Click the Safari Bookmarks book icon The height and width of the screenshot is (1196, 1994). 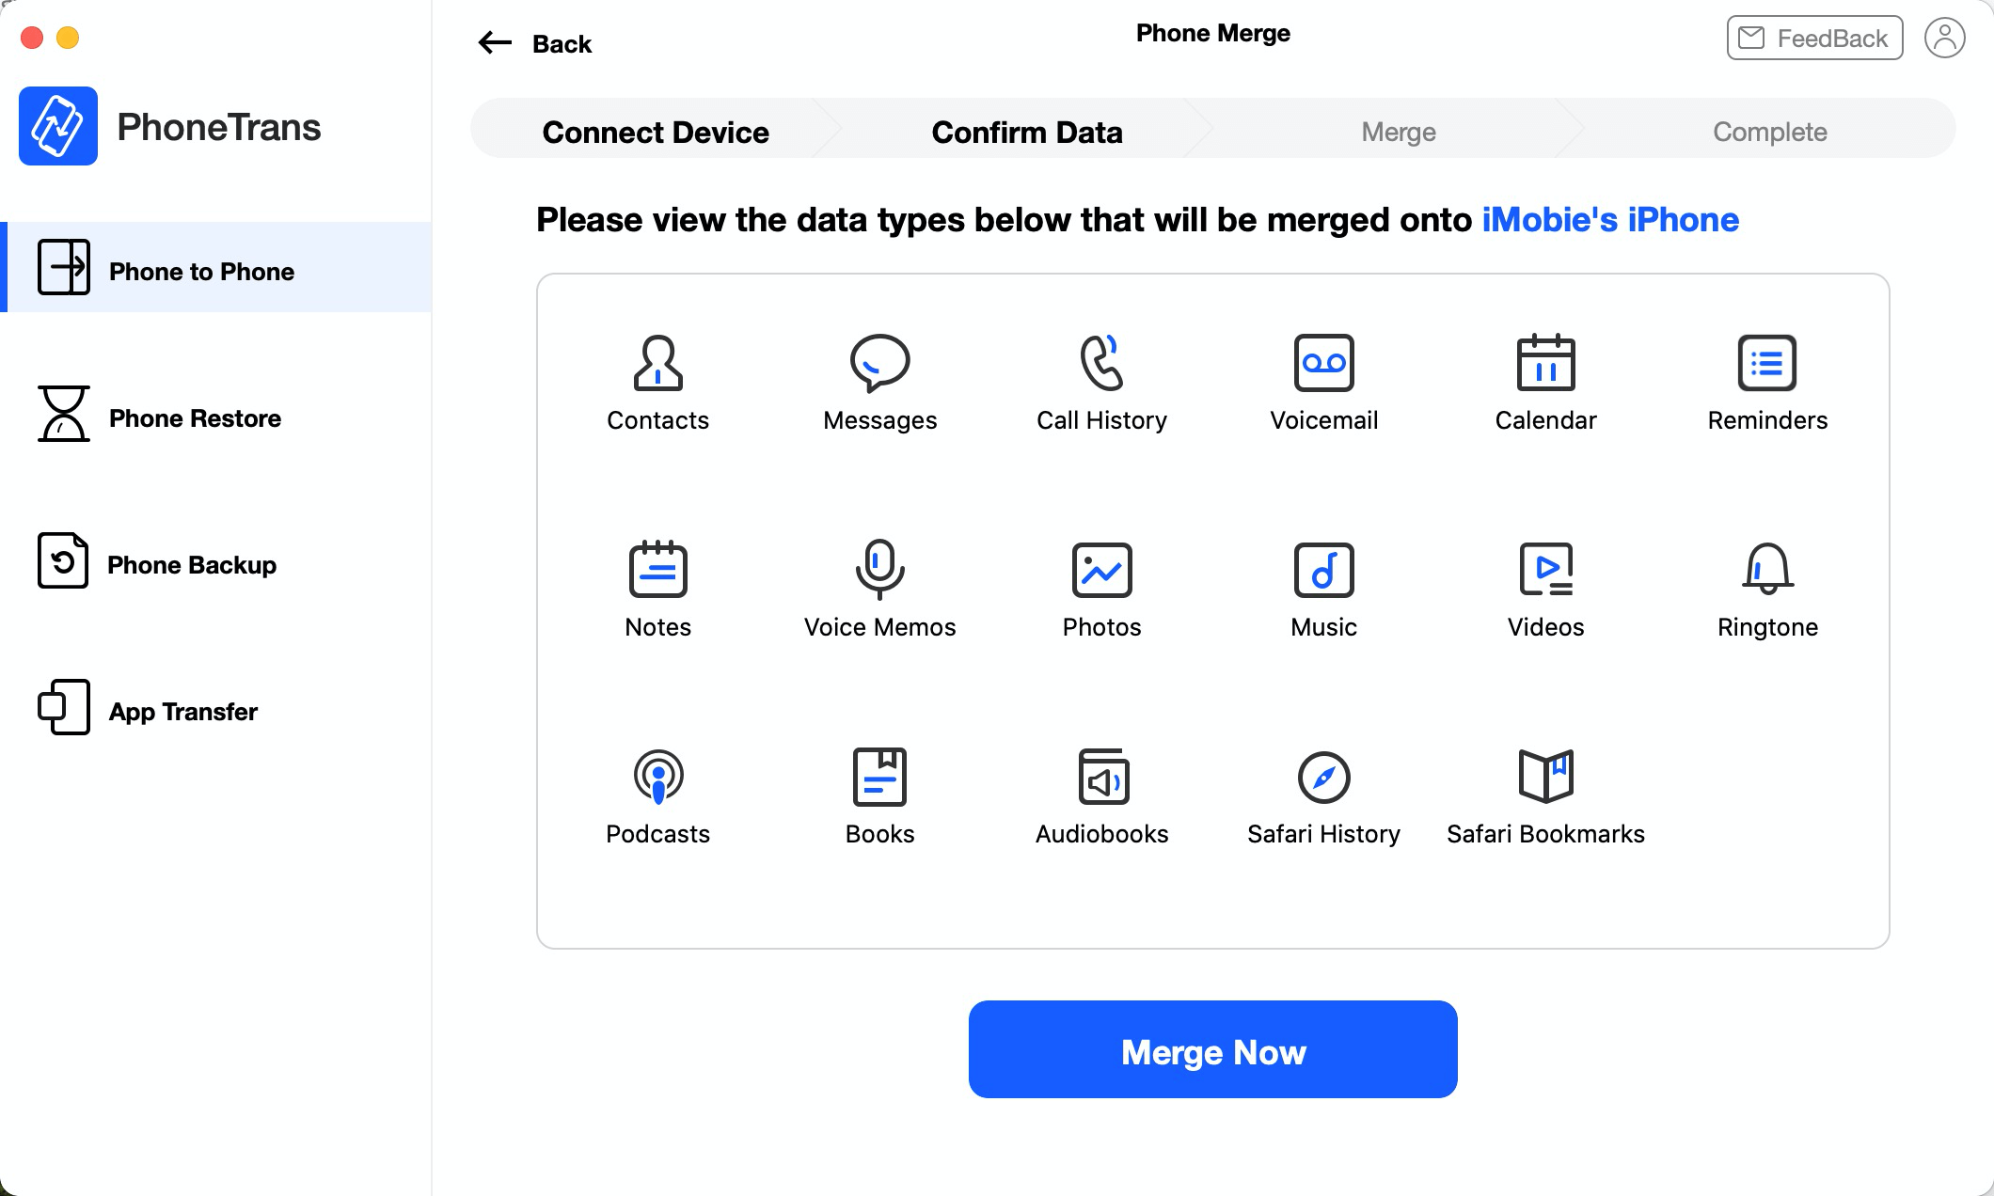click(1545, 777)
